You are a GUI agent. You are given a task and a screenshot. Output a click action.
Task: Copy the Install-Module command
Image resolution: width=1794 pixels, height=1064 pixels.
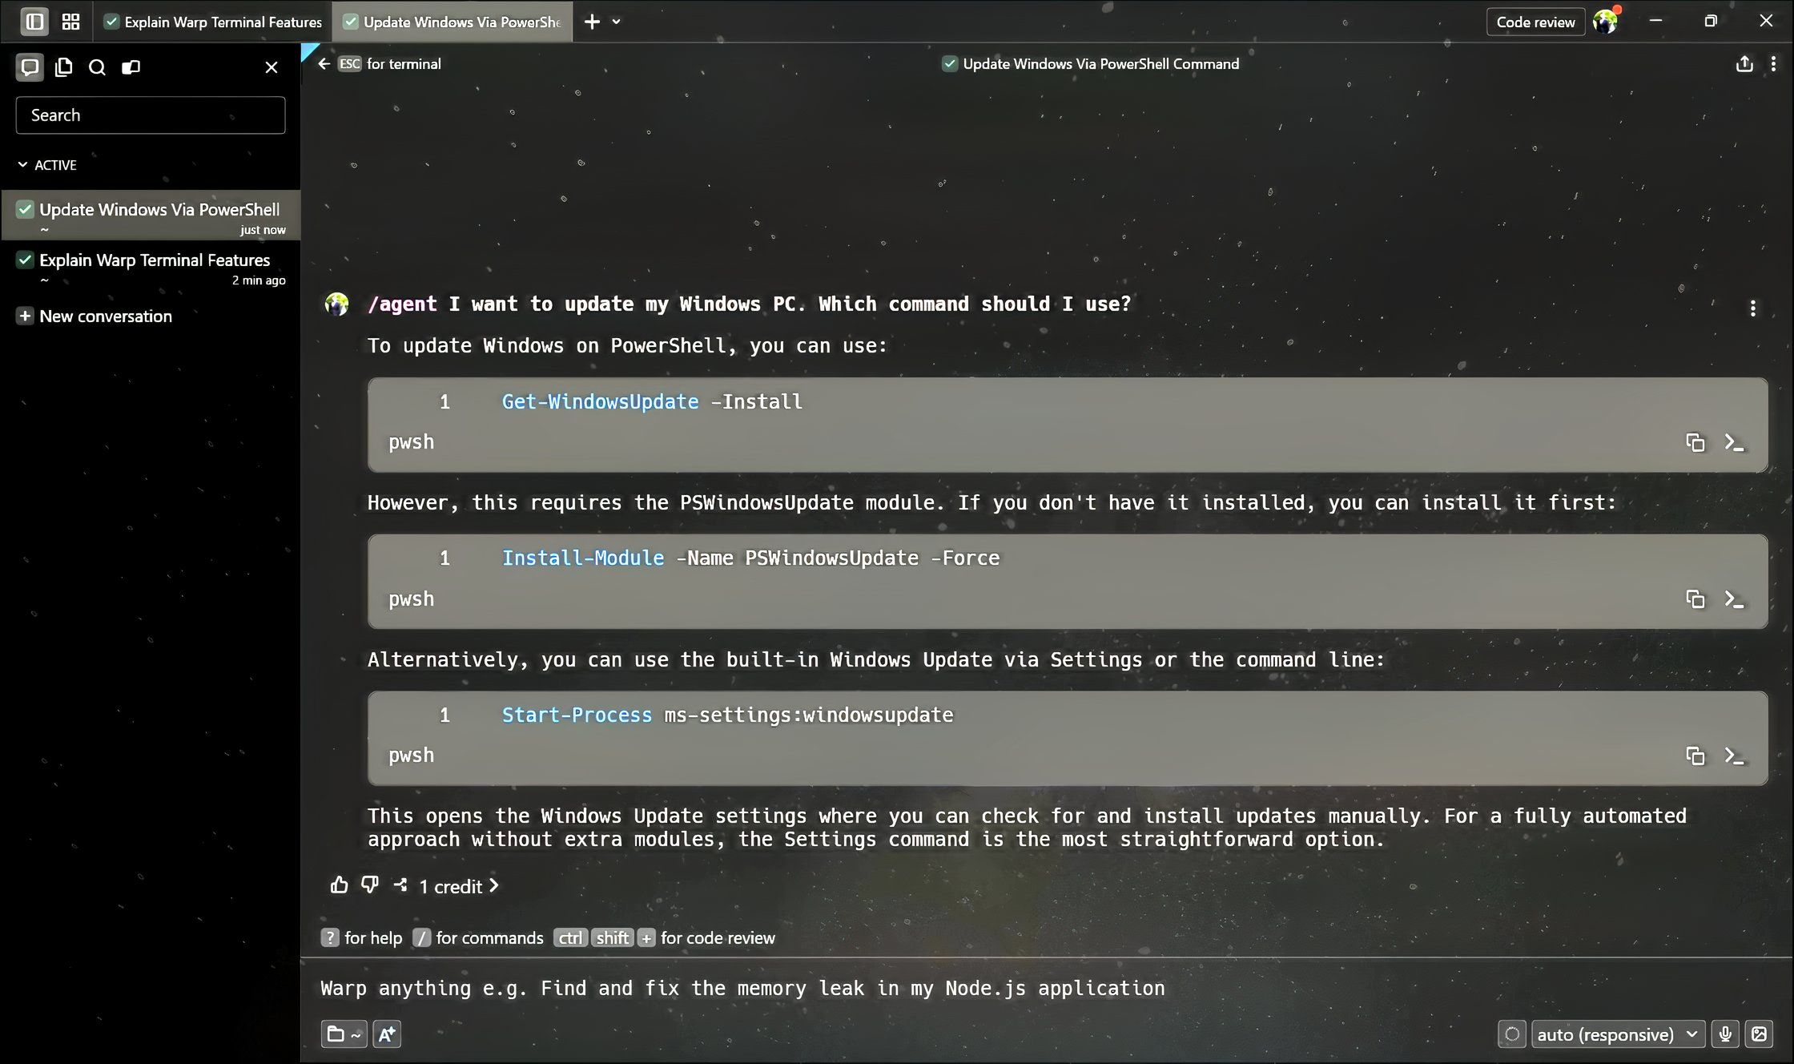(1695, 599)
